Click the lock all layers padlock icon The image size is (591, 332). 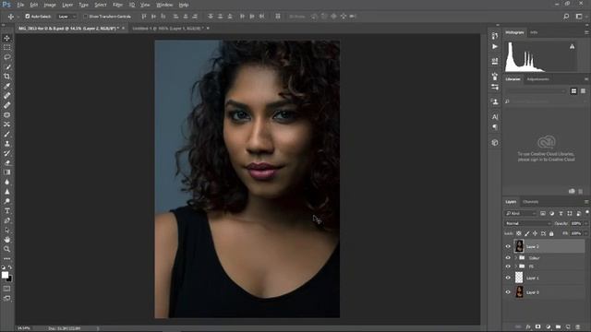[x=551, y=233]
